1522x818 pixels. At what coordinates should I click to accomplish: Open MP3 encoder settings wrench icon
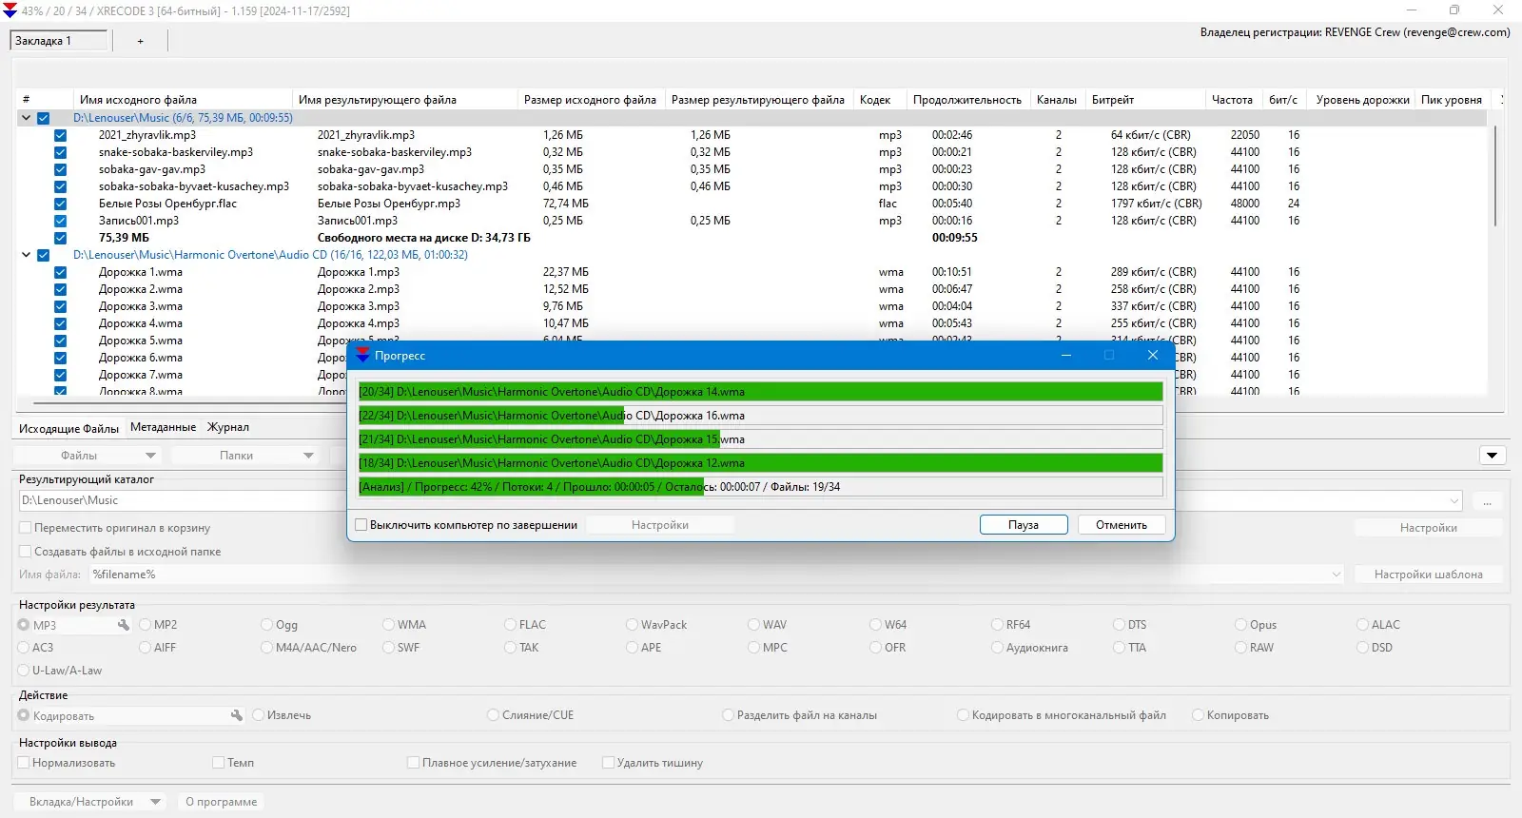coord(124,625)
